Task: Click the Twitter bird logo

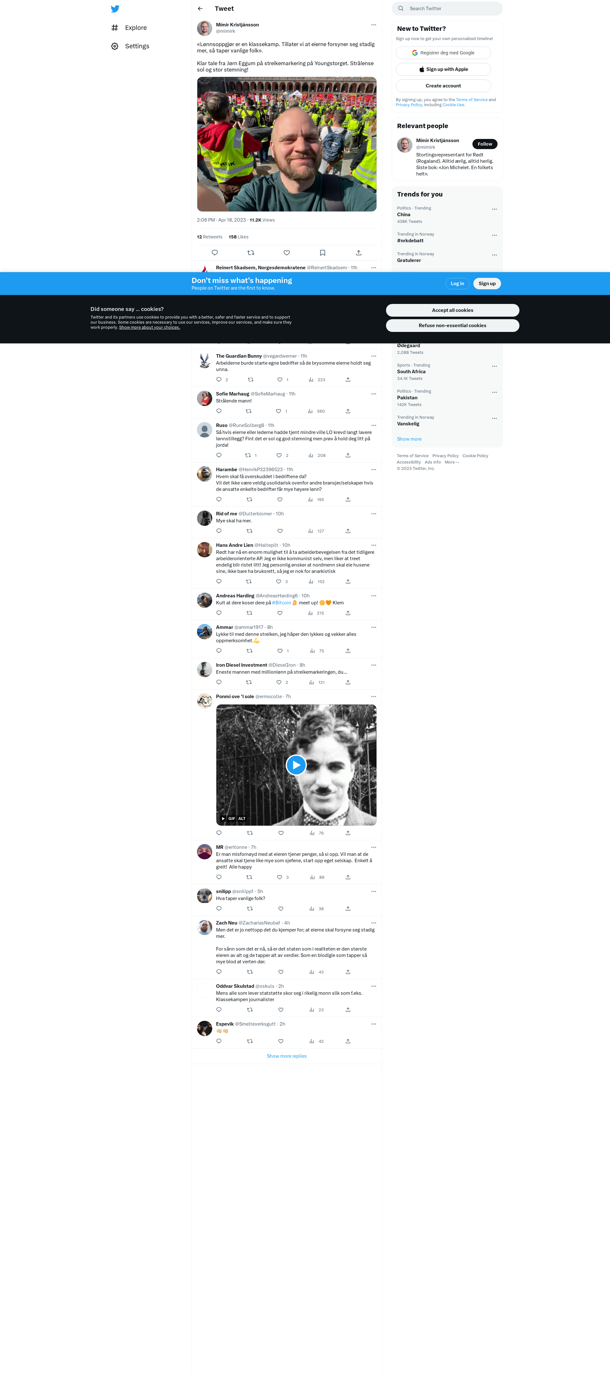Action: pyautogui.click(x=115, y=9)
